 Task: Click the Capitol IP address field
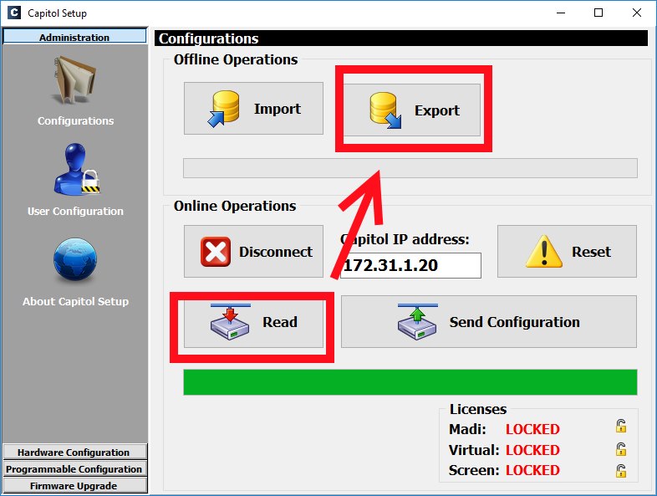tap(410, 265)
